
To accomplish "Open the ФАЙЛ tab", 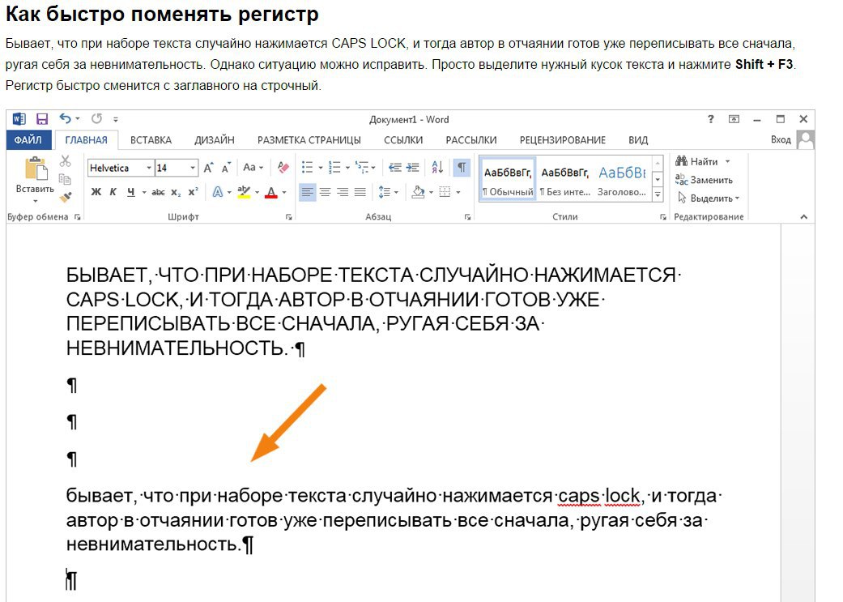I will point(28,140).
